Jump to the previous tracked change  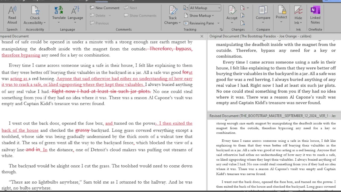point(242,15)
